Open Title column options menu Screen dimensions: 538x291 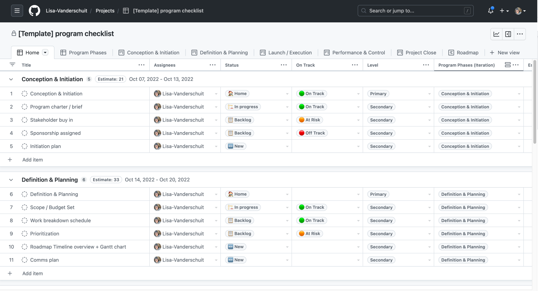click(x=142, y=65)
